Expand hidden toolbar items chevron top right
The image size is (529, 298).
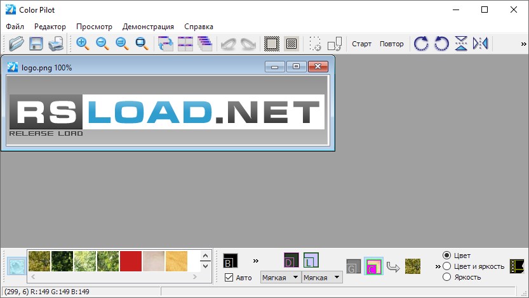pyautogui.click(x=523, y=44)
